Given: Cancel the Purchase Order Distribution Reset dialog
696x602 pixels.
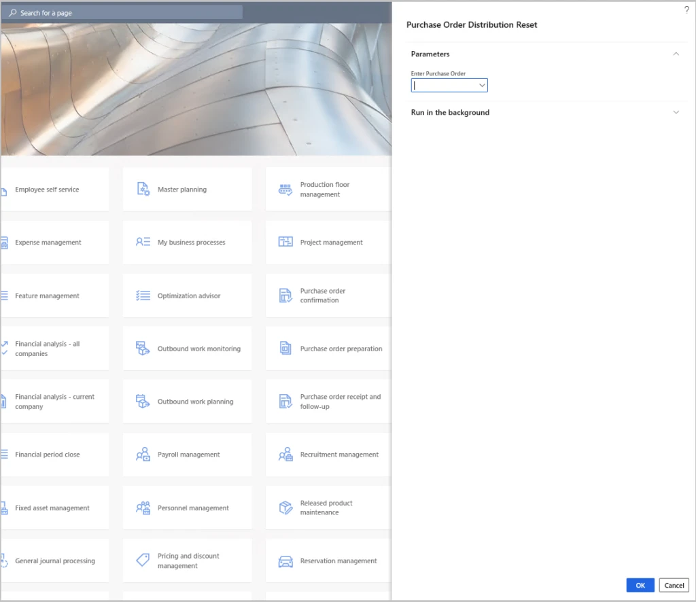Looking at the screenshot, I should pos(674,585).
